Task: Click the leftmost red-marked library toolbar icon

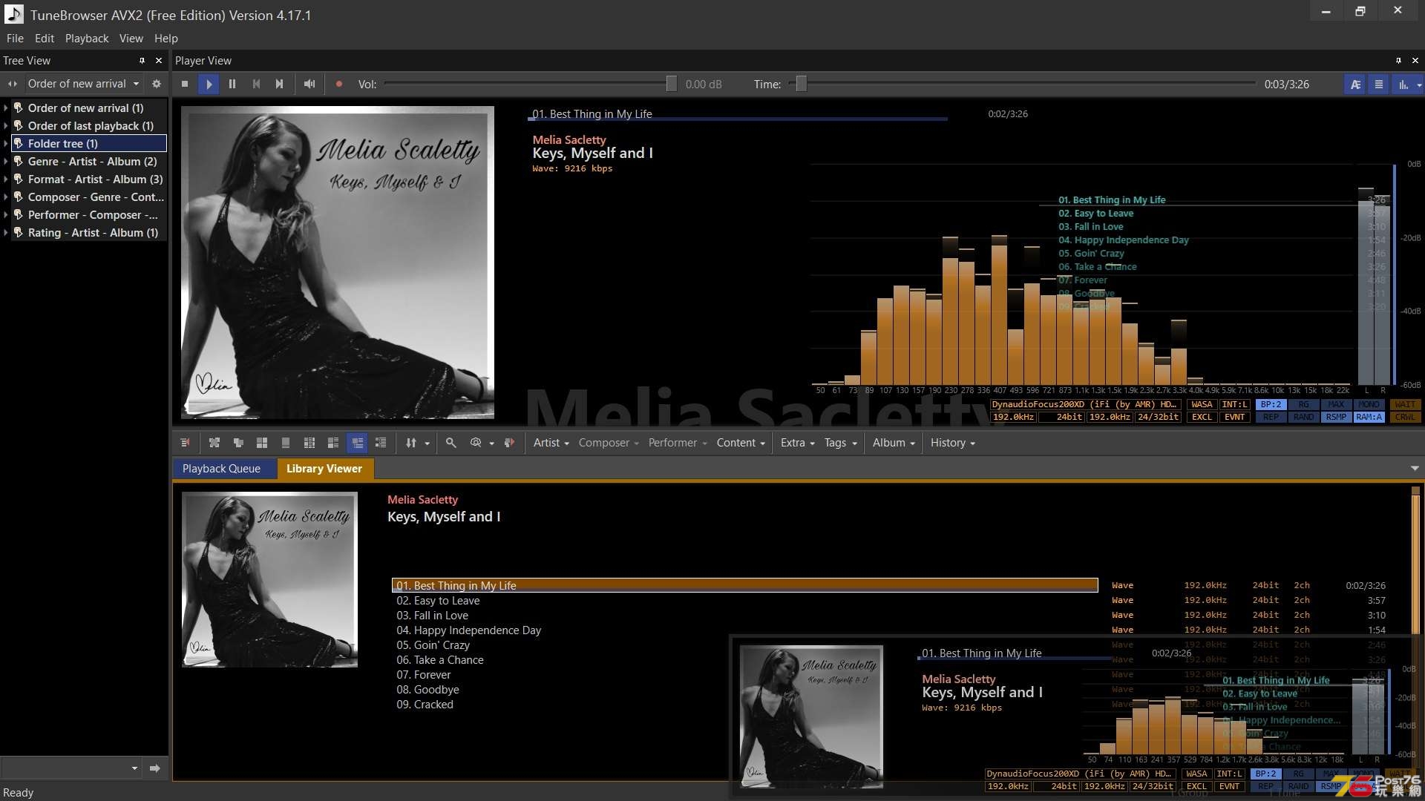Action: [185, 443]
